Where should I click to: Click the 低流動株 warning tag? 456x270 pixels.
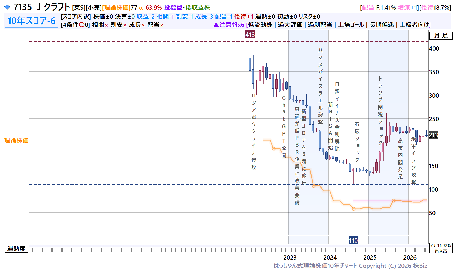[260, 25]
